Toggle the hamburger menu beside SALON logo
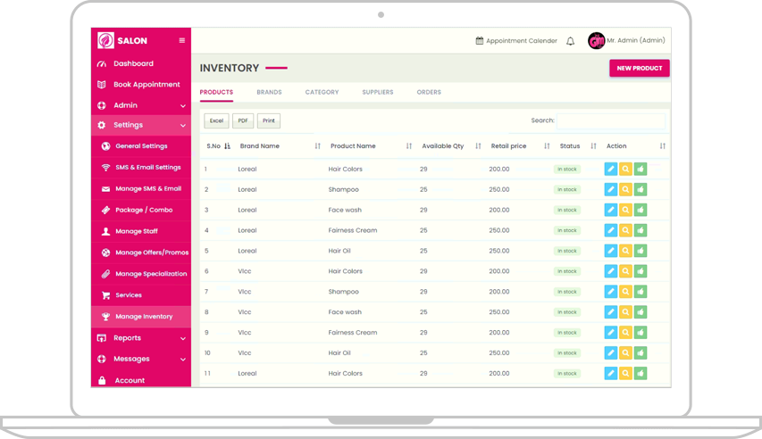 point(182,40)
